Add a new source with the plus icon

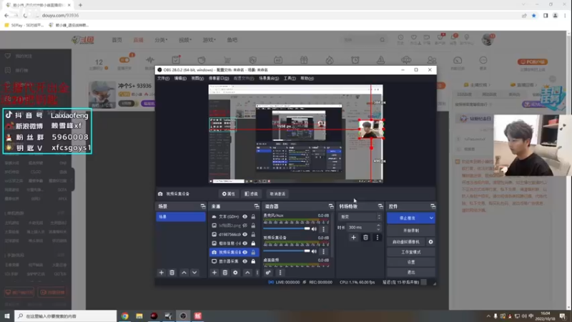(x=214, y=273)
